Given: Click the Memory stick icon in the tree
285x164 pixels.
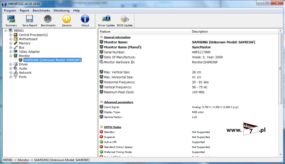Looking at the screenshot, I should pos(16,43).
